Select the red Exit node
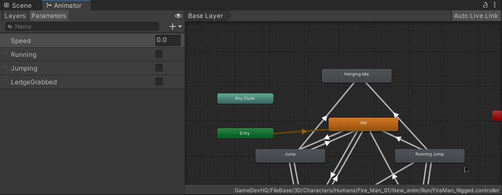 pos(497,116)
